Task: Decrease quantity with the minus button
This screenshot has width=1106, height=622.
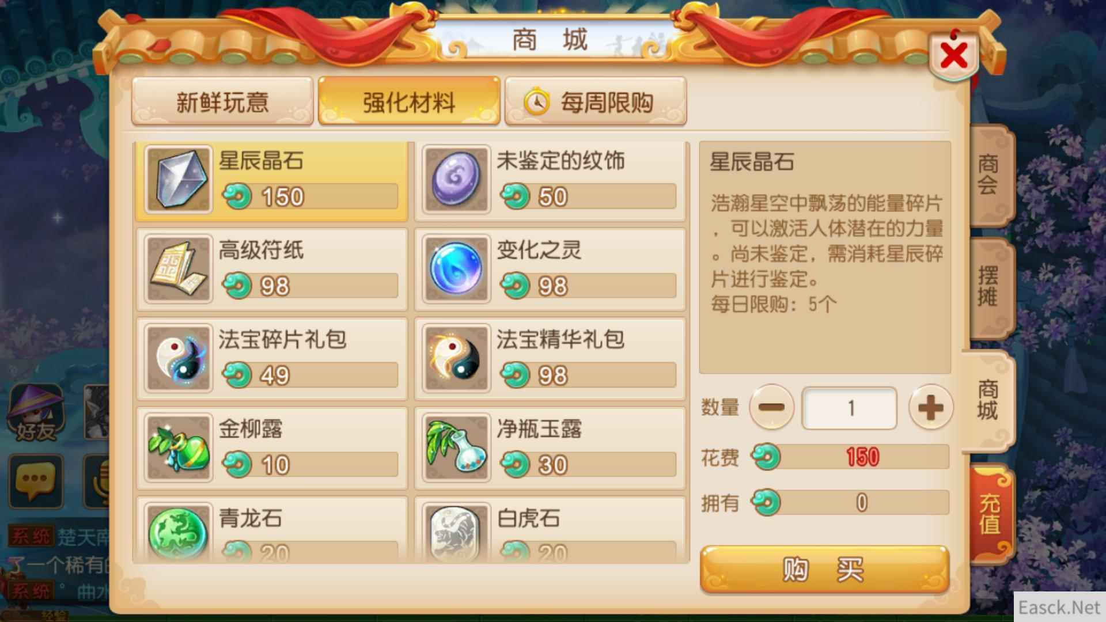Action: click(x=771, y=408)
